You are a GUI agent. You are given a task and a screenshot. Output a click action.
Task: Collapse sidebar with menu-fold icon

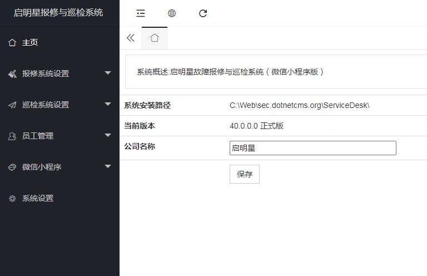point(141,13)
